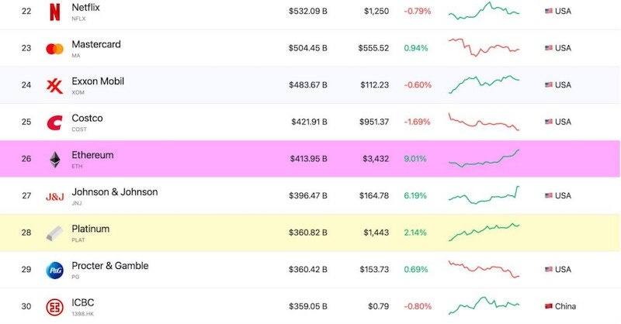This screenshot has width=621, height=324.
Task: Click the Procter & Gamble logo icon
Action: point(54,270)
